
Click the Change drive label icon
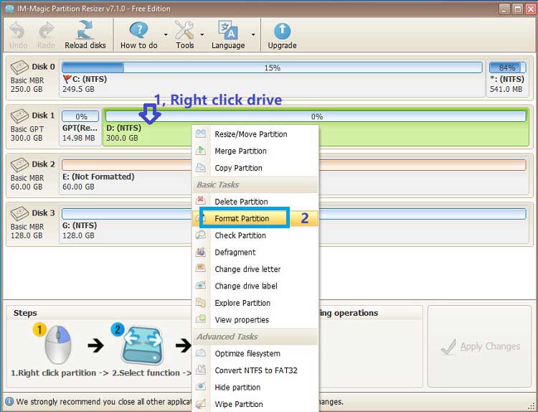click(201, 285)
